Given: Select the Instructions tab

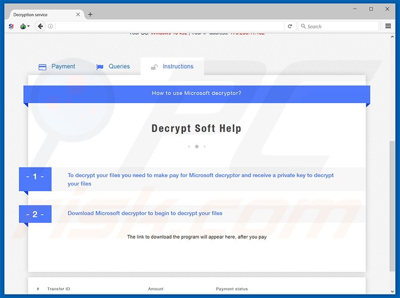Looking at the screenshot, I should pyautogui.click(x=172, y=67).
